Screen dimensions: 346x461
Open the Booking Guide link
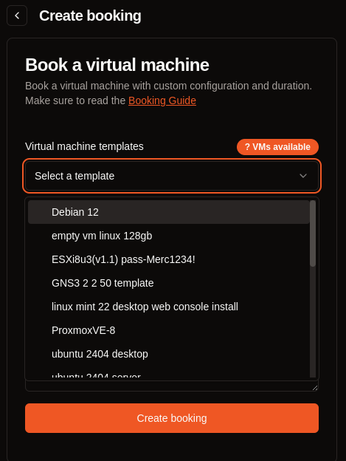pyautogui.click(x=162, y=100)
